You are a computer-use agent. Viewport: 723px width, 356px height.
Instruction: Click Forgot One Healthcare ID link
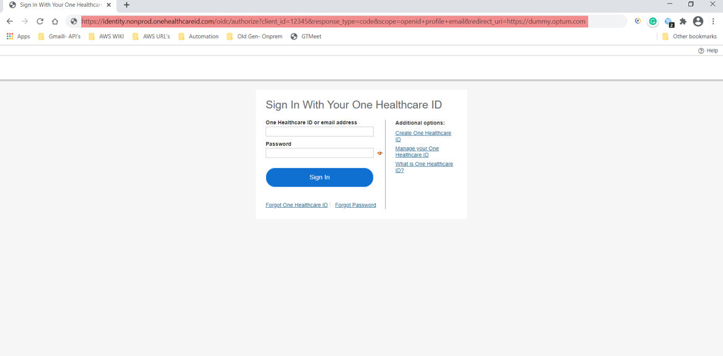(297, 205)
